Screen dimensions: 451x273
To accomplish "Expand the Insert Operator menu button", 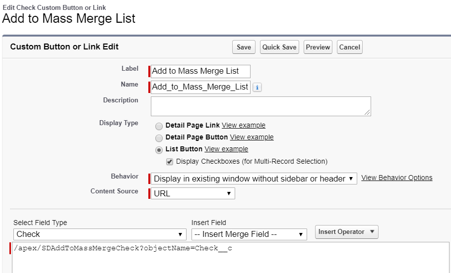I will click(x=347, y=232).
